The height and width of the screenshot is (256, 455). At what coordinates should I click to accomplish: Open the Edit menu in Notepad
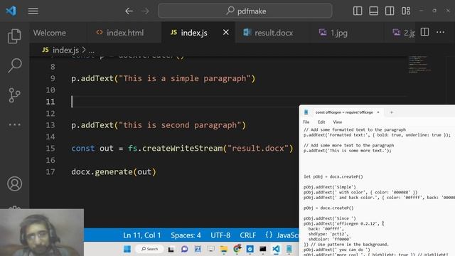[321, 122]
